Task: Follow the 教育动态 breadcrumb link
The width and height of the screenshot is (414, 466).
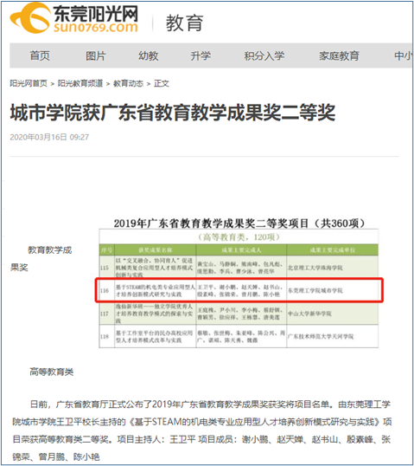Action: [128, 83]
